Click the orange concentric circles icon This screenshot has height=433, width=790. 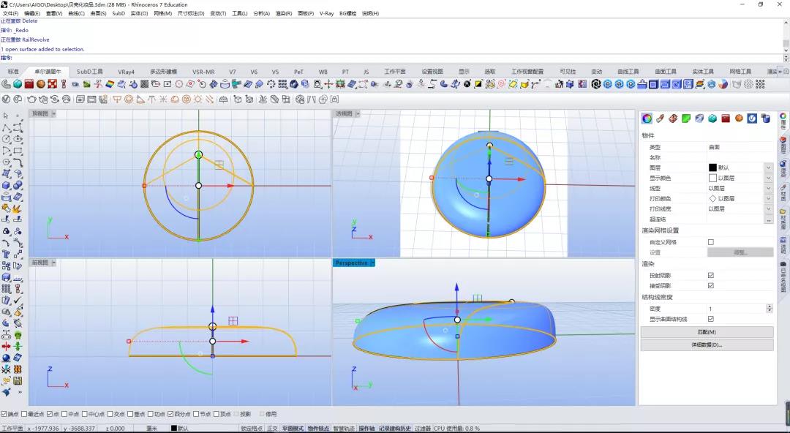tap(129, 99)
